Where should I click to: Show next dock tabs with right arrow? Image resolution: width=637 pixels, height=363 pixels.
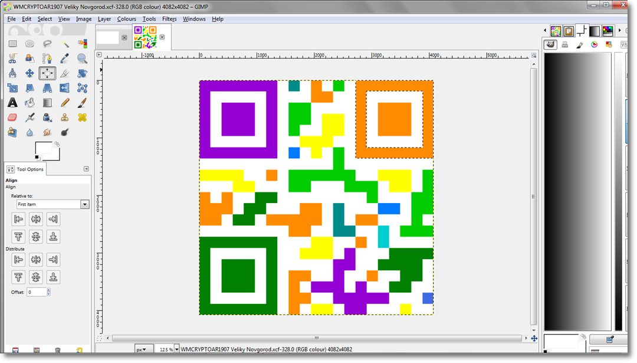[x=619, y=31]
